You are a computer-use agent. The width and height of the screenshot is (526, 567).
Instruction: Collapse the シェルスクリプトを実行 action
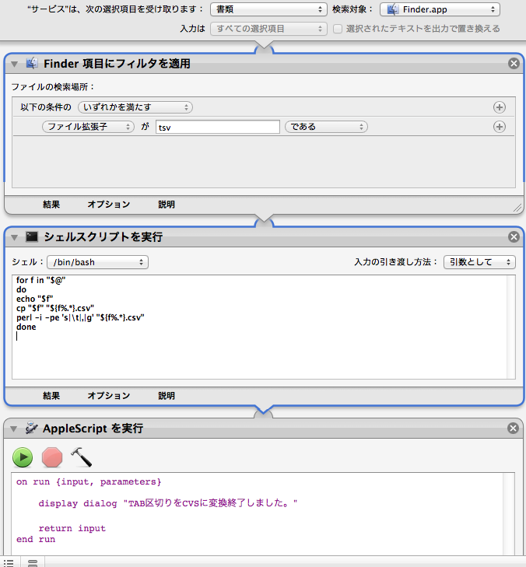[x=15, y=237]
